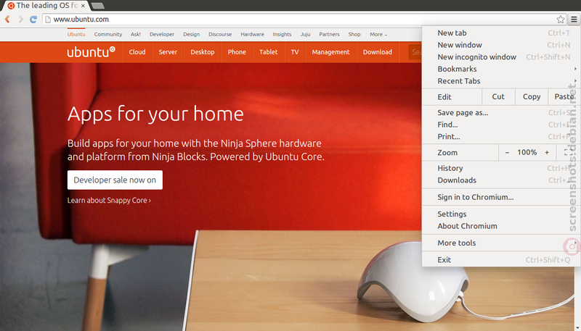Select Print… from the menu
Image resolution: width=581 pixels, height=331 pixels.
[x=501, y=137]
